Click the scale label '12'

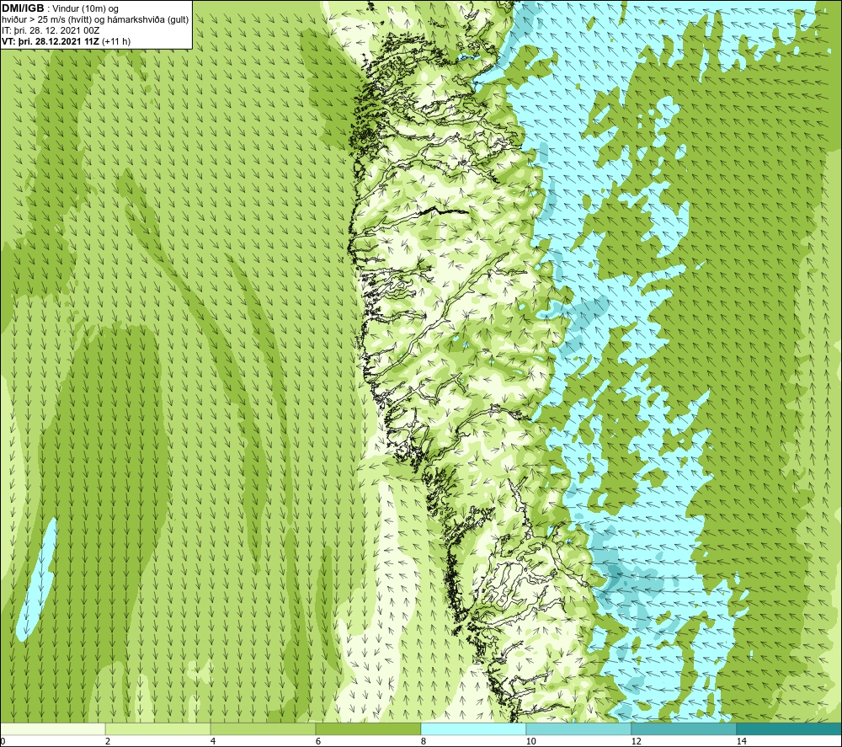[636, 741]
